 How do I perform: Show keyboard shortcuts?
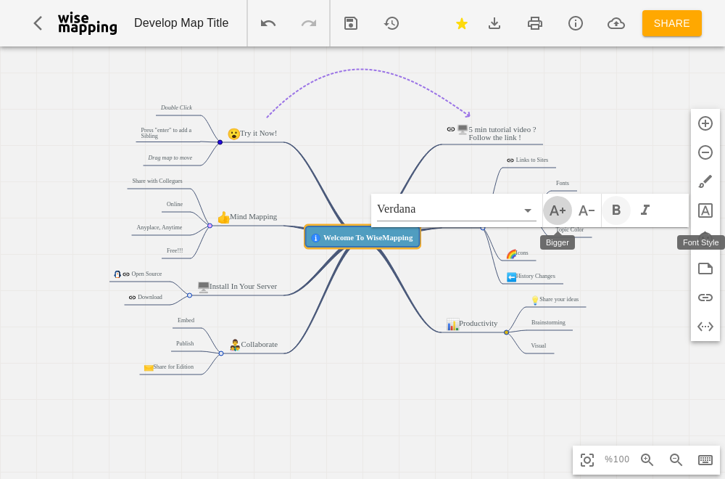pos(705,460)
